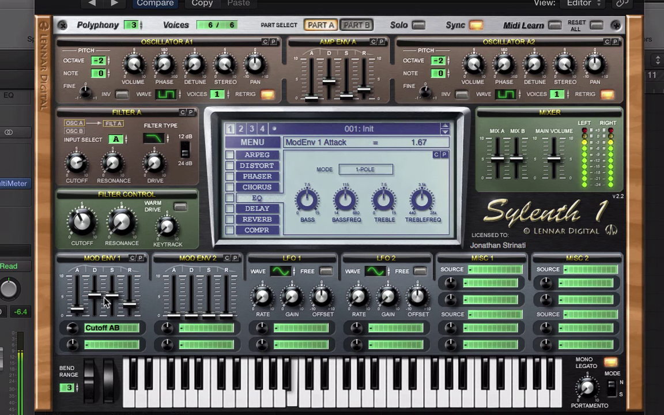Click EQ BassFreq knob in display
Screen dimensions: 664x415
click(346, 201)
